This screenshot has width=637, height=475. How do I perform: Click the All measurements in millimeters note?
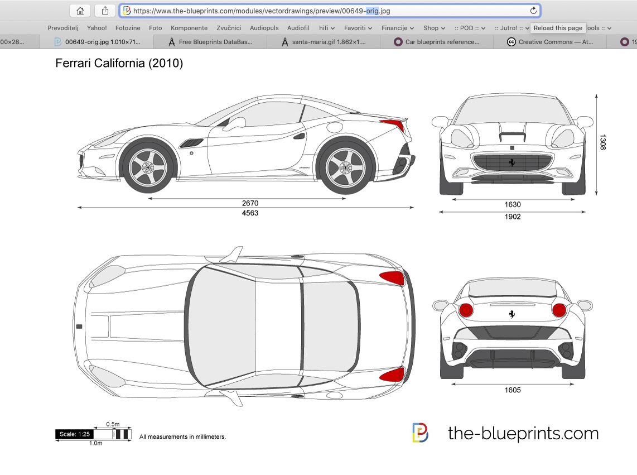pyautogui.click(x=182, y=437)
